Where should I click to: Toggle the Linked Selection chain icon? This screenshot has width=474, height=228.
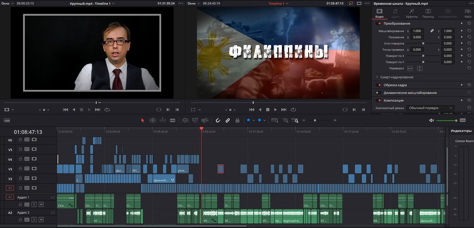coord(228,120)
